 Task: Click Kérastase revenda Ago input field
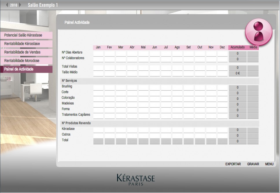[x=177, y=130]
